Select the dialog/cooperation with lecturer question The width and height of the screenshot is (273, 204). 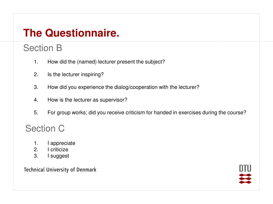click(123, 87)
